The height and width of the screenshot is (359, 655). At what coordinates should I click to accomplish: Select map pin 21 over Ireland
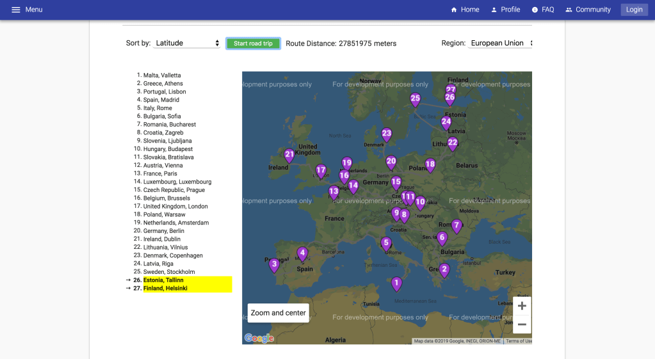coord(289,154)
